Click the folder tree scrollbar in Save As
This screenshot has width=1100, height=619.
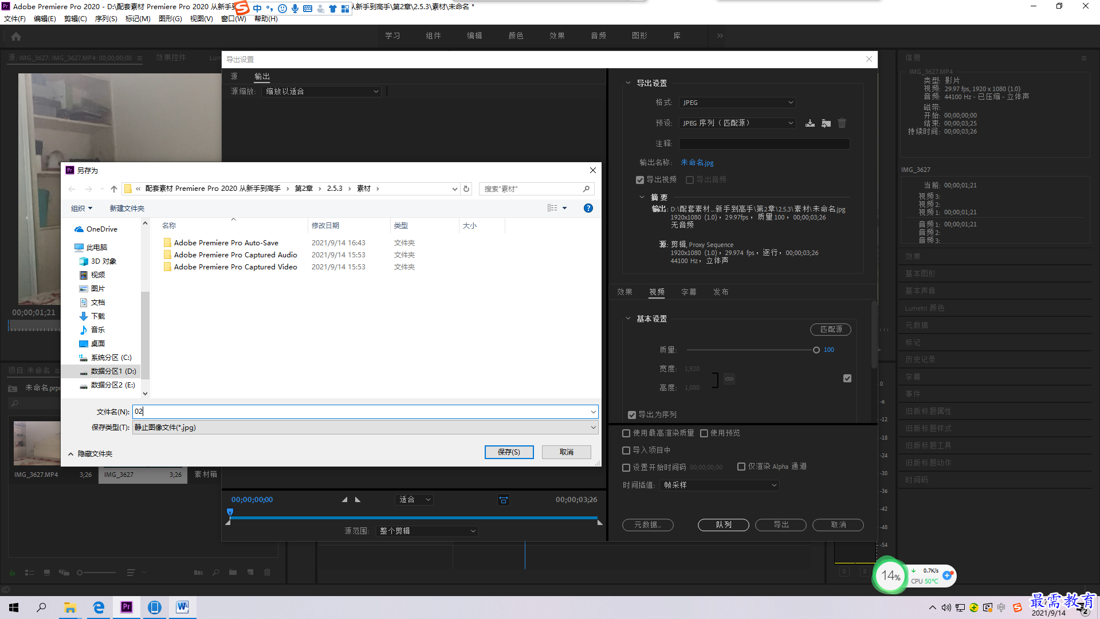point(145,336)
